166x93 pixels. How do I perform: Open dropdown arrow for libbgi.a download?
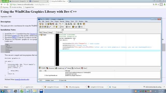tap(20, 87)
